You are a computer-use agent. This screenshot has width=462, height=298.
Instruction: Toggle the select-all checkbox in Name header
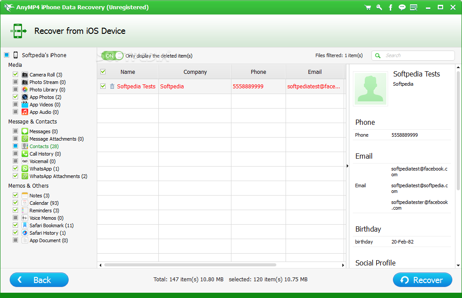click(103, 72)
